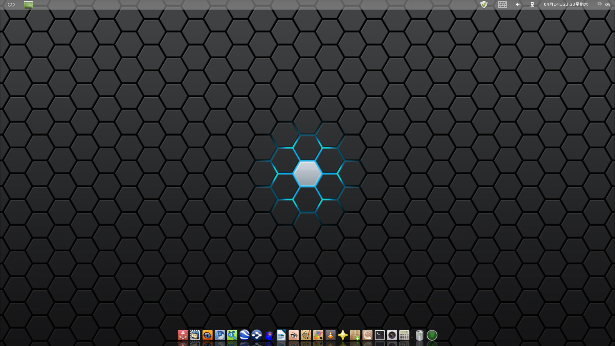Screen dimensions: 615x346
Task: Open the volume speaker indicator
Action: pyautogui.click(x=518, y=5)
